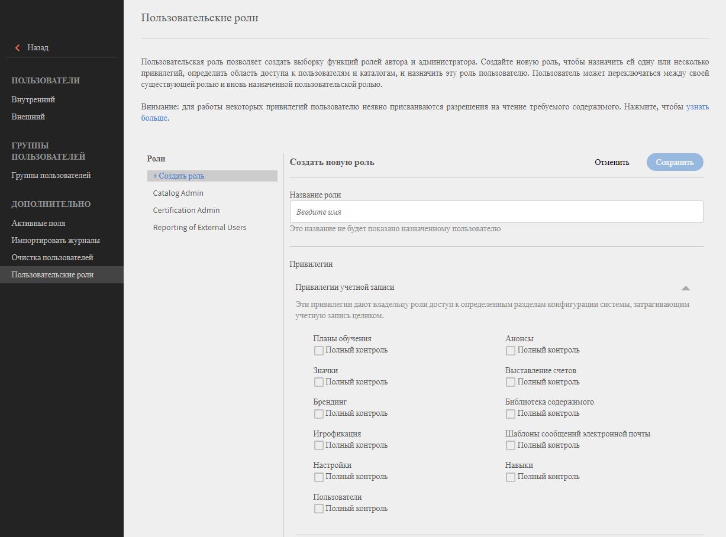Screen dimensions: 726x537
Task: Tick the Настройки full control checkbox
Action: click(319, 477)
